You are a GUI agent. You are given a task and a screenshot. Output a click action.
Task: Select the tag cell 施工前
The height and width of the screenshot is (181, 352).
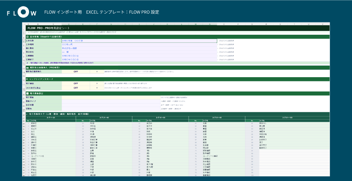tap(167, 123)
